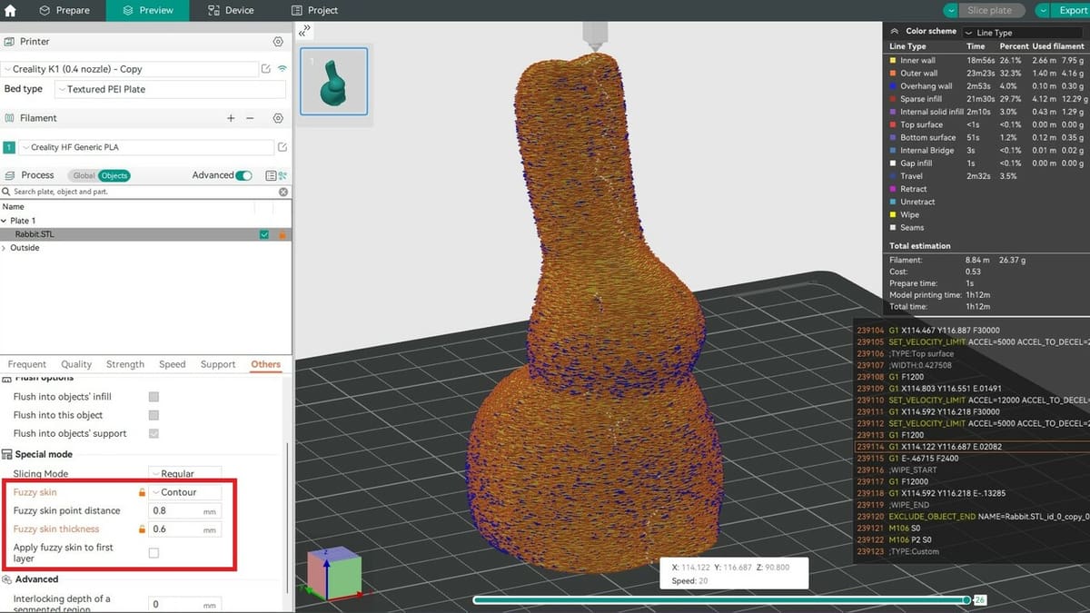Screen dimensions: 1090x613
Task: Open the Speed settings tab
Action: point(173,364)
